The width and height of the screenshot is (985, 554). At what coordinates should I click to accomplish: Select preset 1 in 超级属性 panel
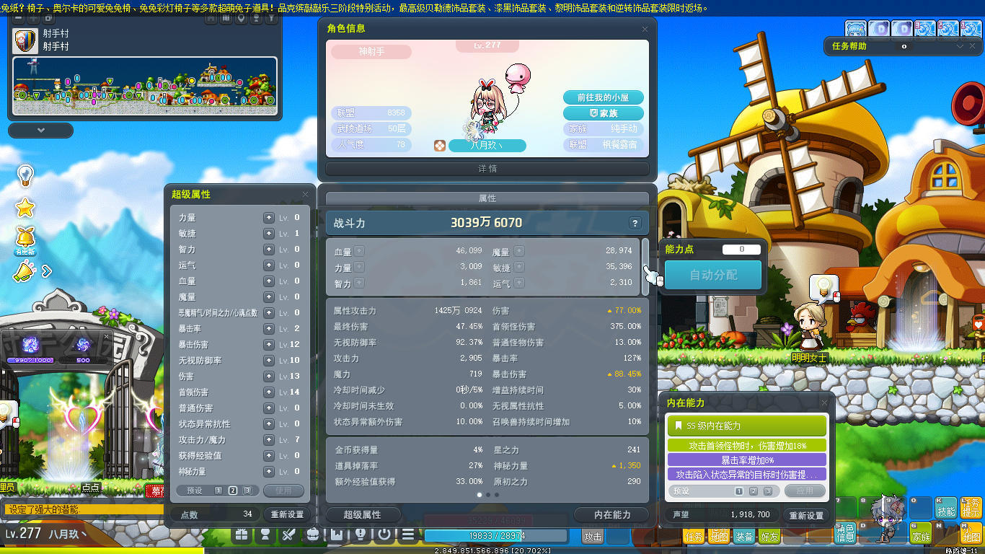click(218, 491)
